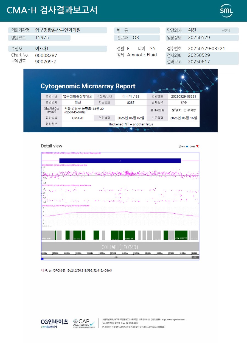Click the 차트번호 cell 8287

click(131, 102)
